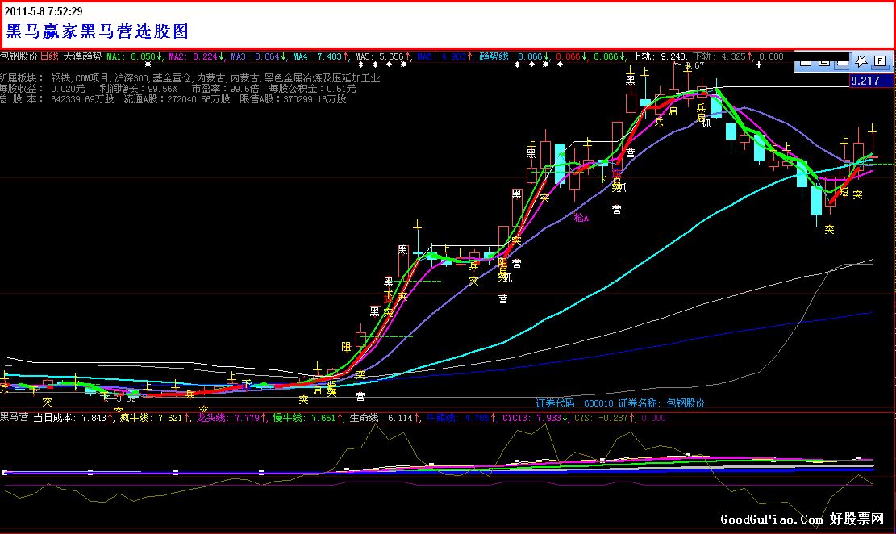Click the 松A signal marker on chart
Viewport: 896px width, 534px height.
click(581, 217)
